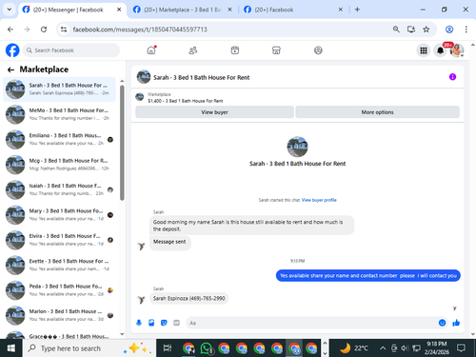
Task: Select message text Sarah Espinoza (469)-765-2990
Action: click(x=189, y=298)
